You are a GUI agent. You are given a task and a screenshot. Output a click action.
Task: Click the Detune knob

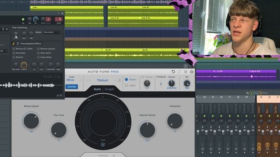(171, 83)
